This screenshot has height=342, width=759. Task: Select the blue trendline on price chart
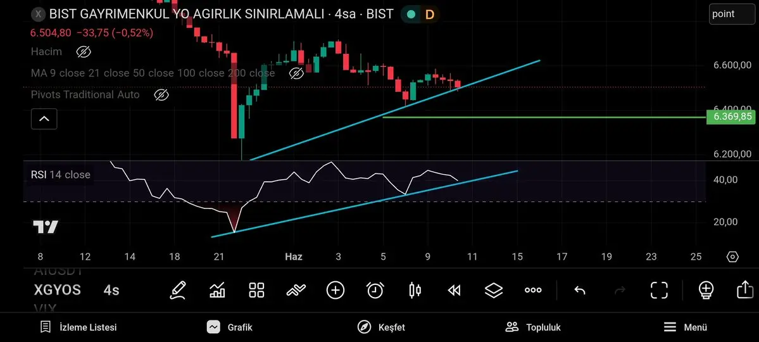(395, 110)
